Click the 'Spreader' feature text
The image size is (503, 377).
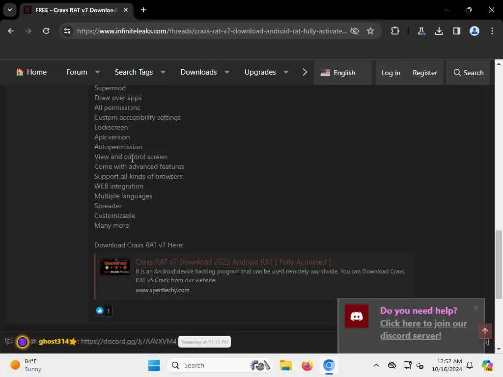coord(108,206)
